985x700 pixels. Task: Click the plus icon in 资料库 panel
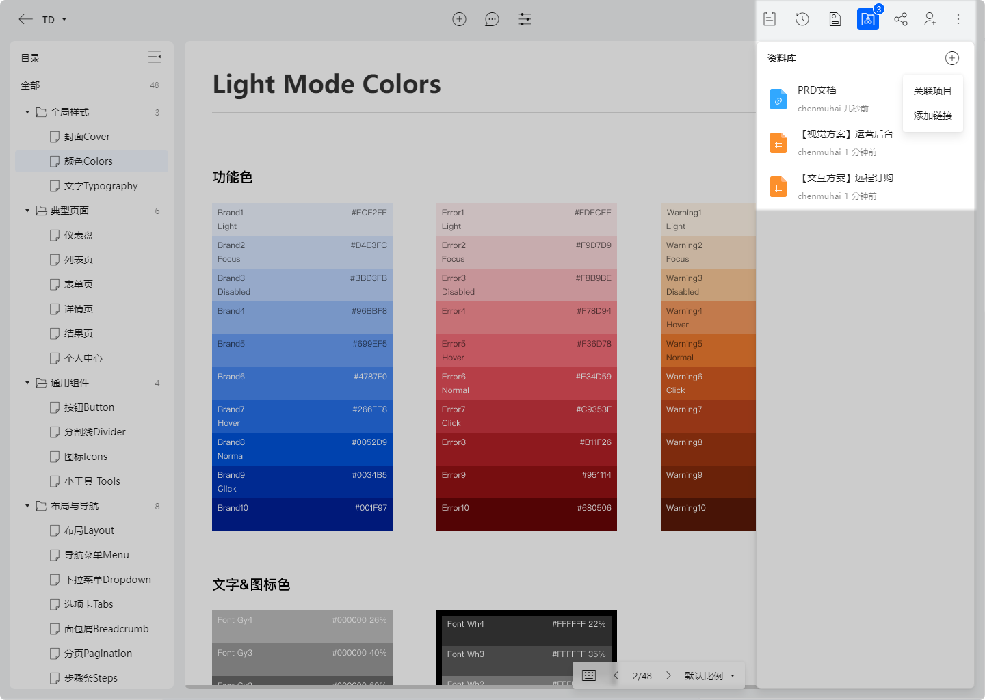click(x=952, y=58)
